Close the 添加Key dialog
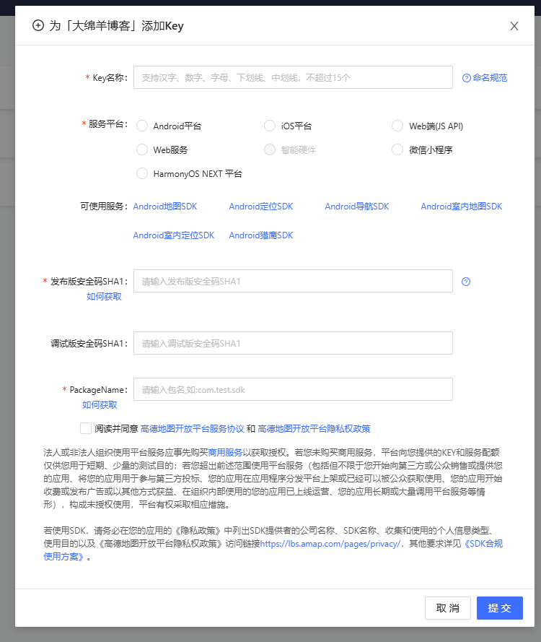This screenshot has height=642, width=541. click(x=514, y=26)
